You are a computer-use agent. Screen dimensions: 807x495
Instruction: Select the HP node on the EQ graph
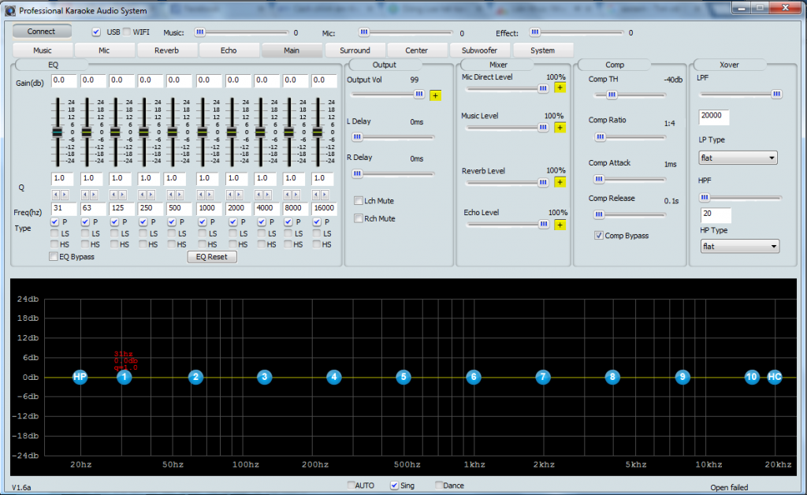(80, 377)
